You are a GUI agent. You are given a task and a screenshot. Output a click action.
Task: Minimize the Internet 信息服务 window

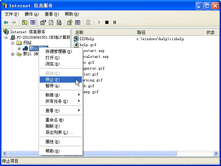point(199,6)
